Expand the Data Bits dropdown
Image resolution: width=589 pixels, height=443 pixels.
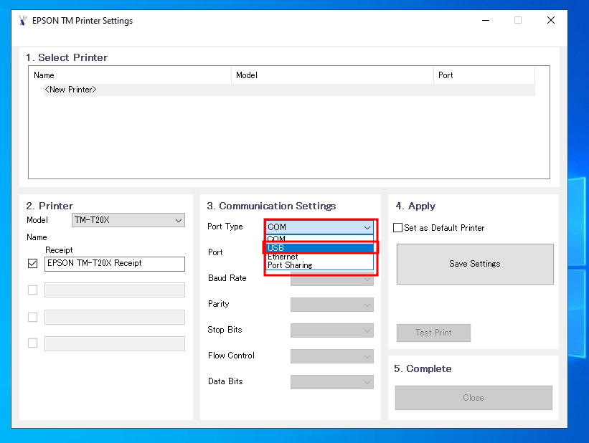pyautogui.click(x=331, y=382)
